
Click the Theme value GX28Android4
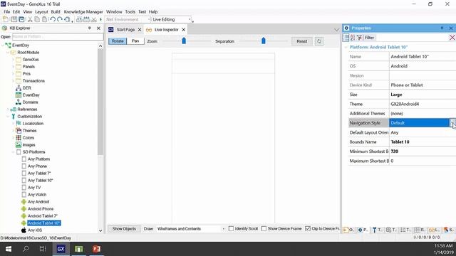pos(405,104)
